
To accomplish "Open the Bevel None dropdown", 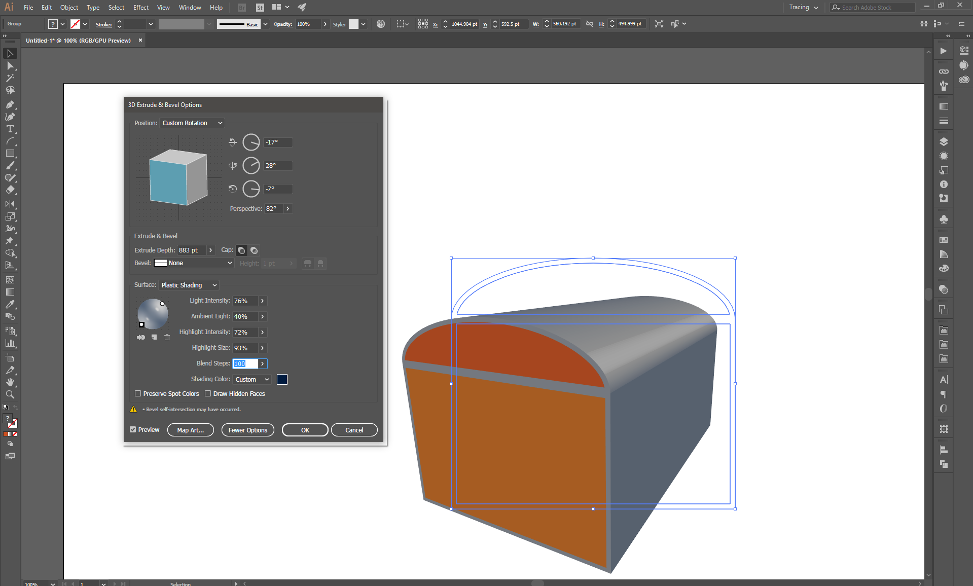I will (x=193, y=263).
